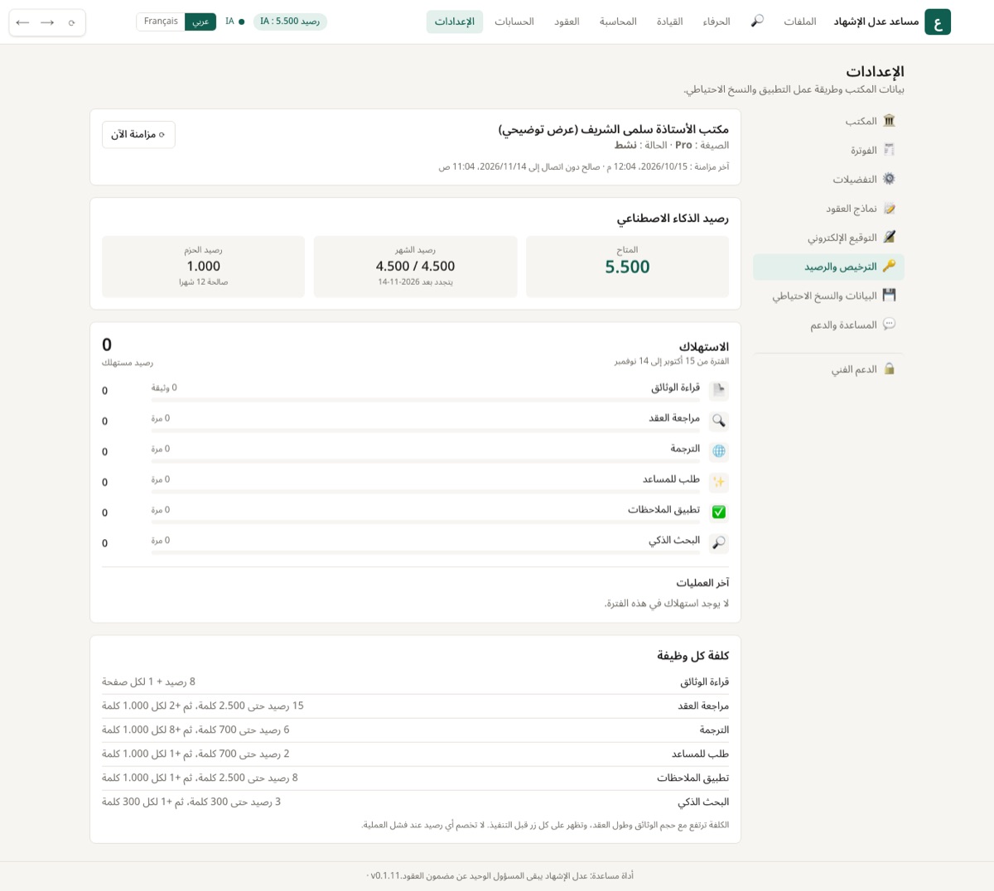The width and height of the screenshot is (994, 891).
Task: Click the الاستهلاك section heading
Action: point(704,347)
